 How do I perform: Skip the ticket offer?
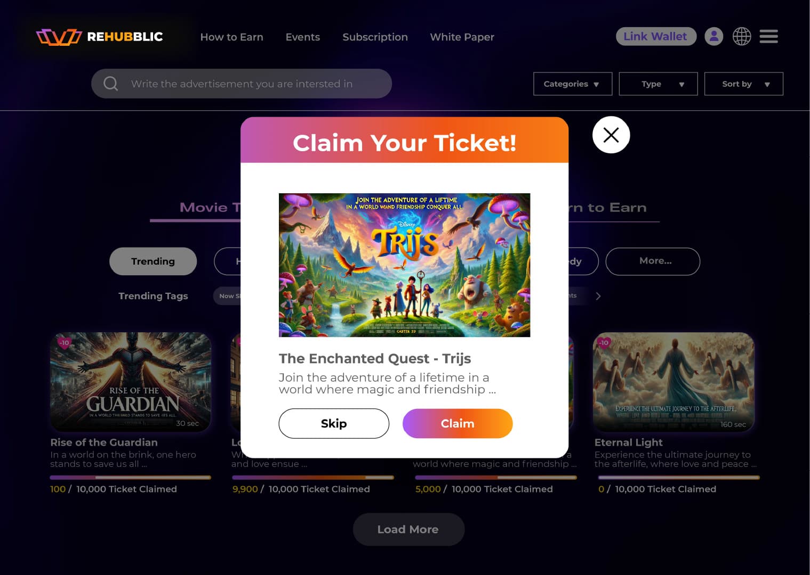coord(334,423)
